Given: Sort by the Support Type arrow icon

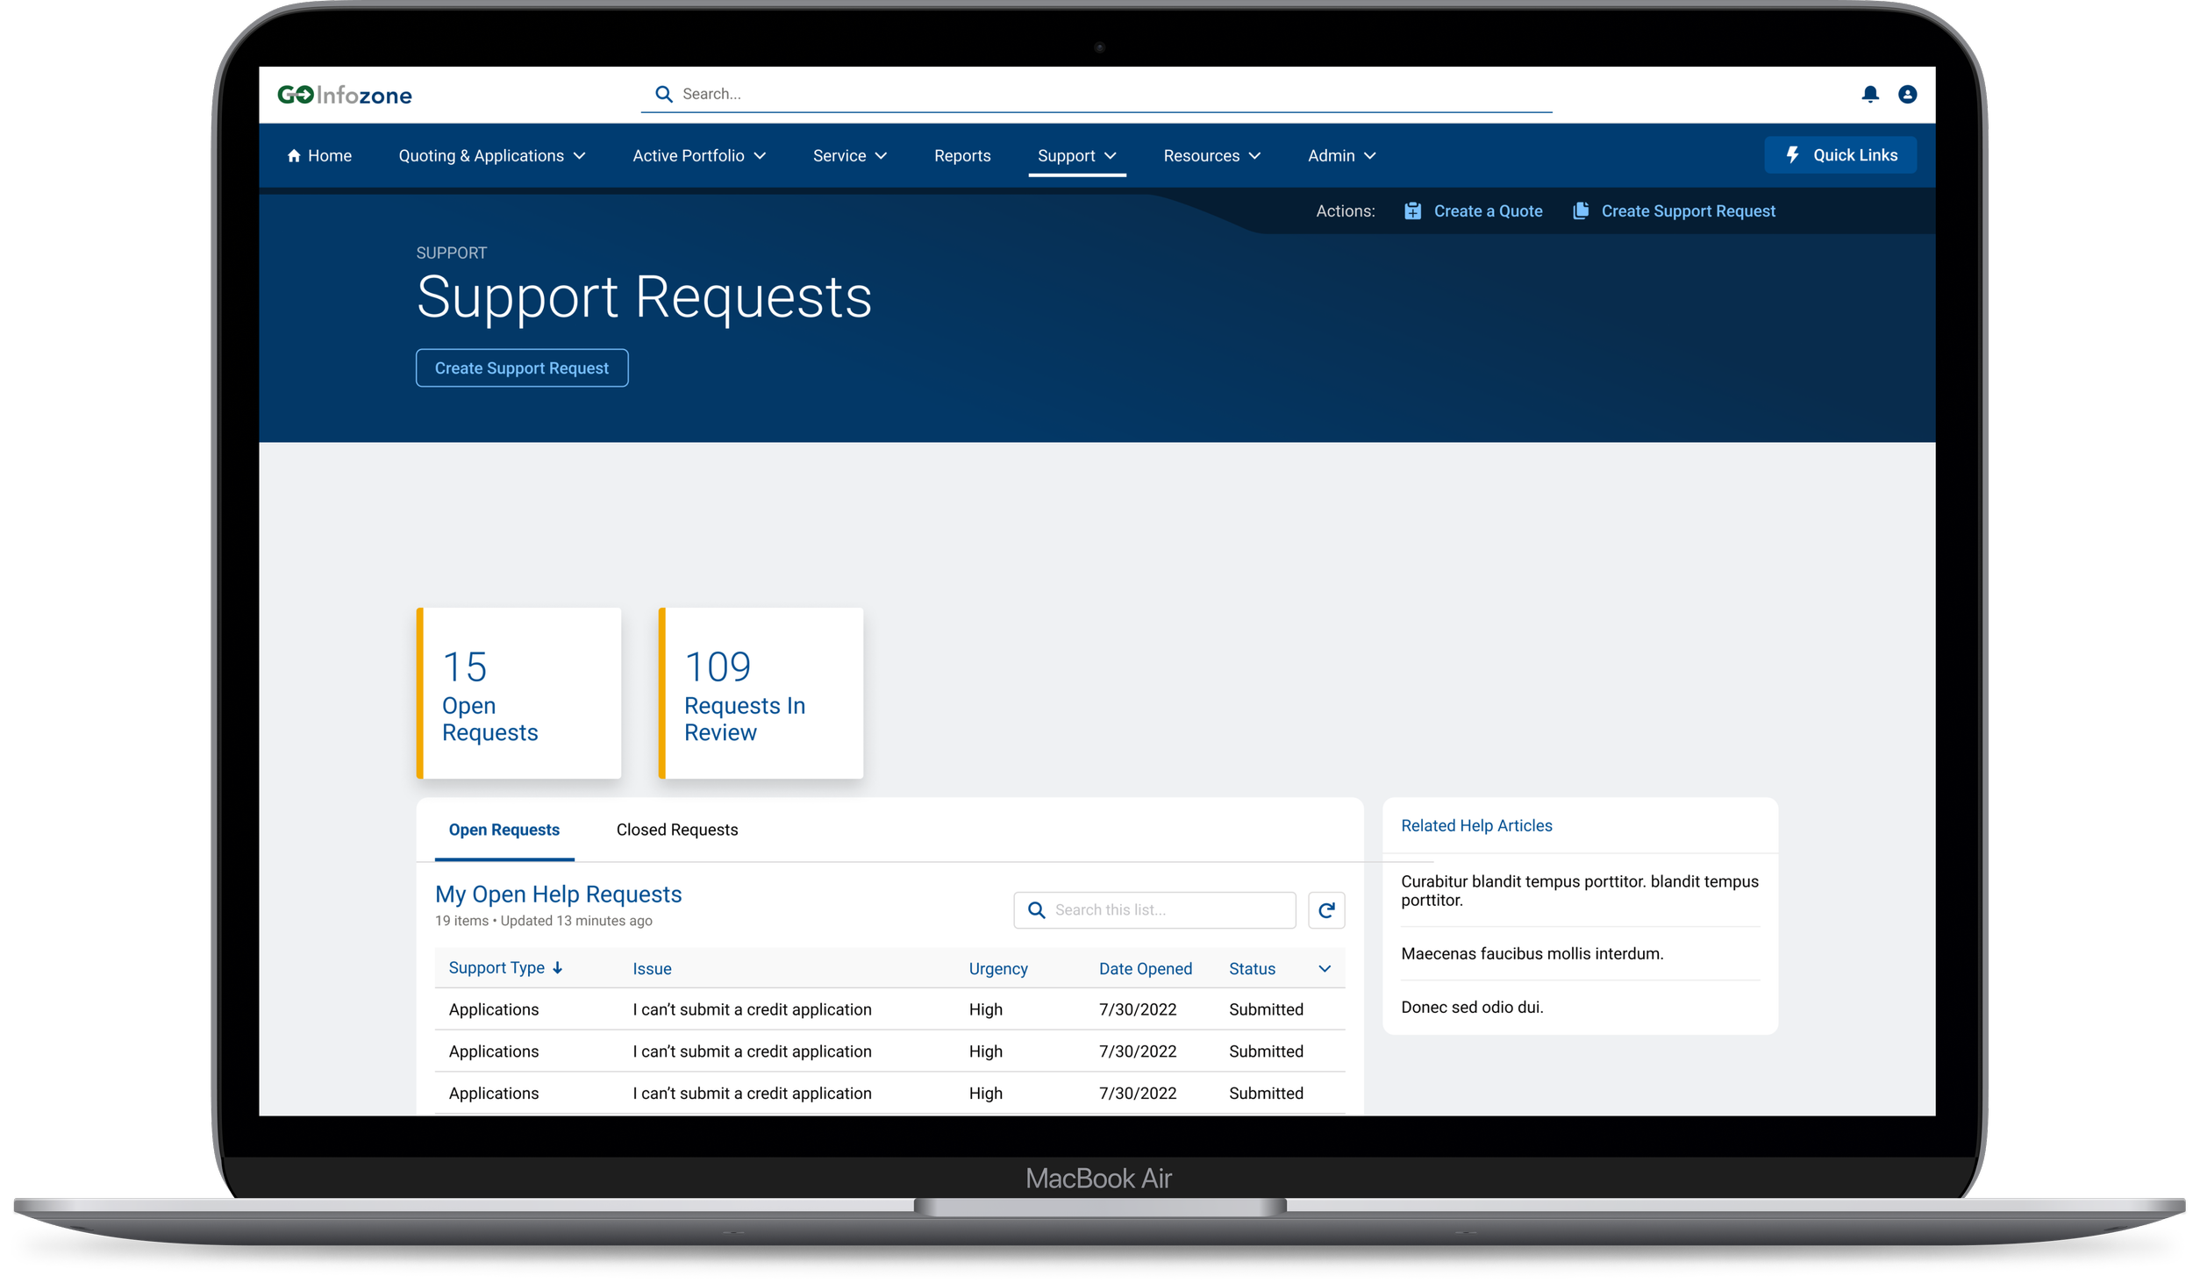Looking at the screenshot, I should point(557,967).
